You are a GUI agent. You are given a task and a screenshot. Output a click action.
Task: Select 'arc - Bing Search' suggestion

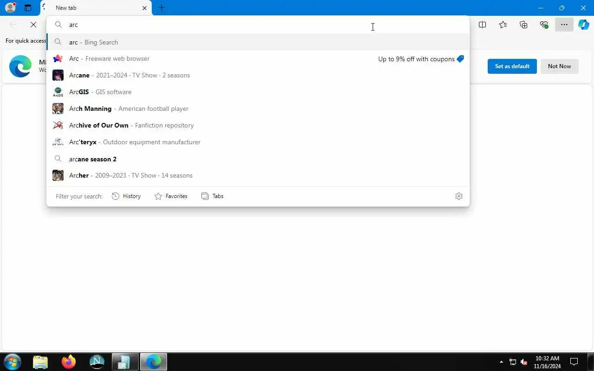tap(258, 42)
